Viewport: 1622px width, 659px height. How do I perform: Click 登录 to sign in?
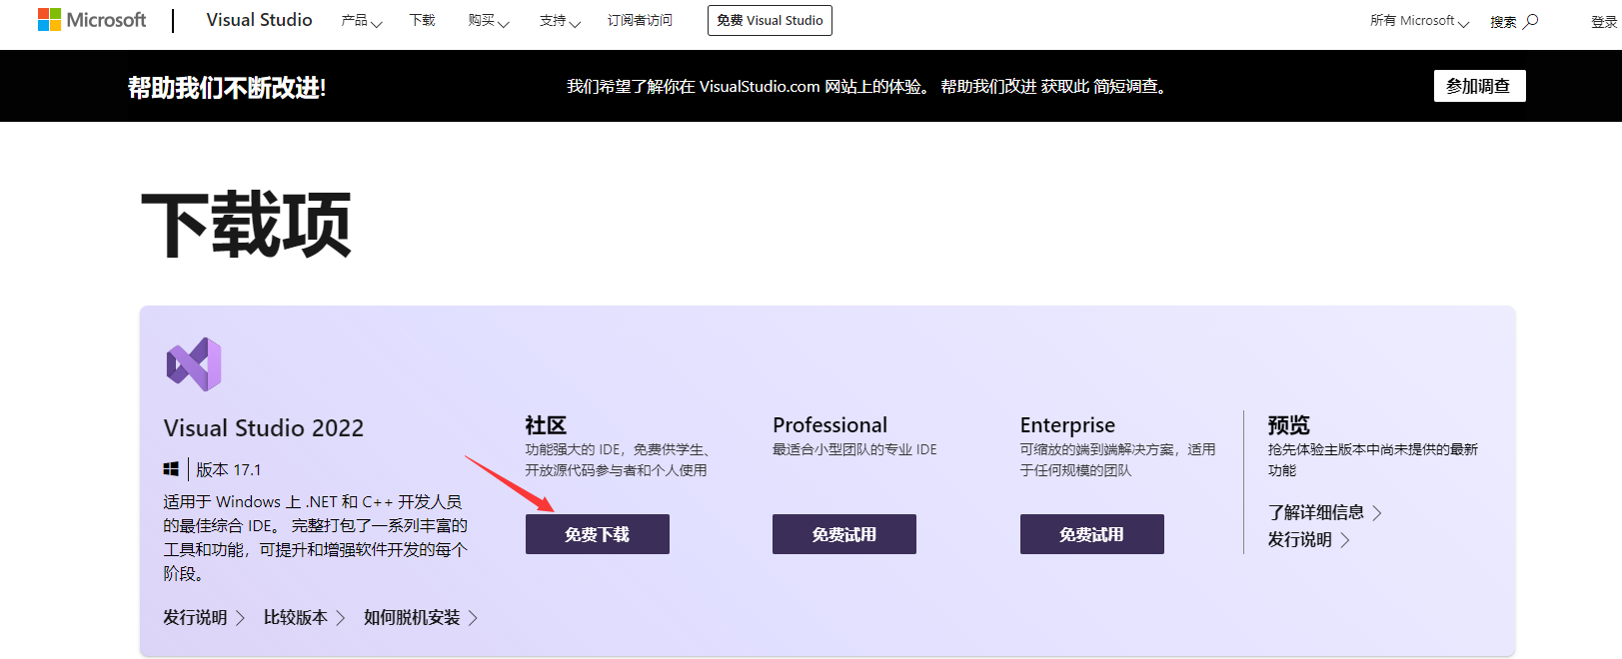[1603, 22]
